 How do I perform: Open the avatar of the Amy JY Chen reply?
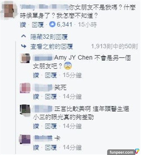tap(25, 58)
